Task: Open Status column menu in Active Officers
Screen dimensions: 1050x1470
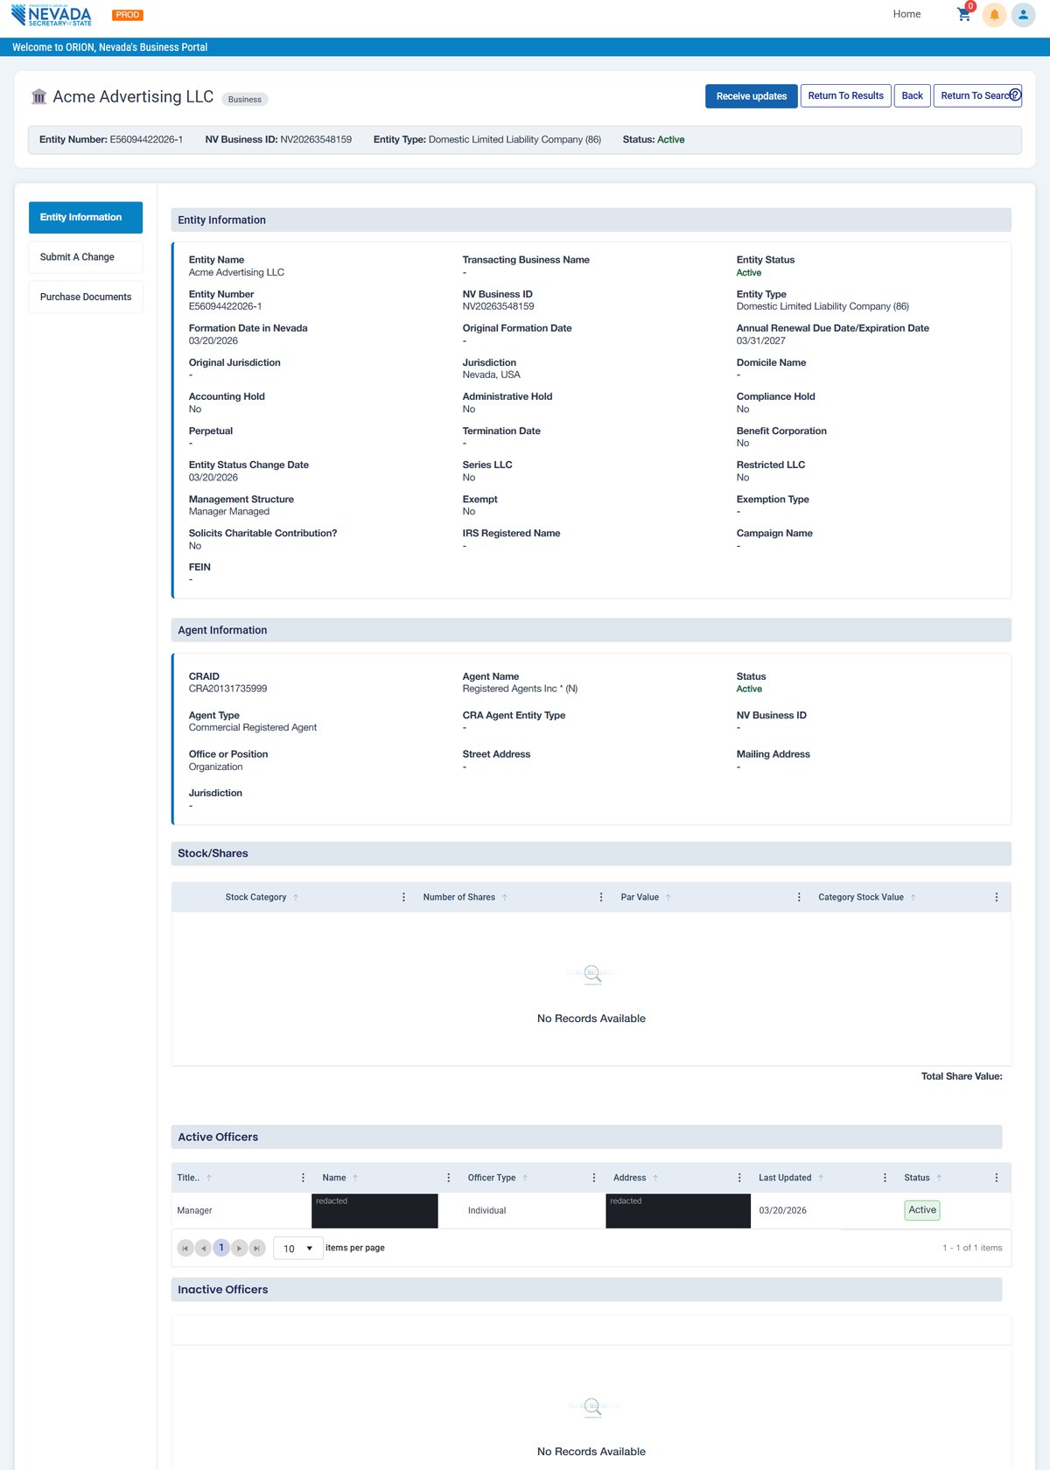Action: pos(997,1178)
